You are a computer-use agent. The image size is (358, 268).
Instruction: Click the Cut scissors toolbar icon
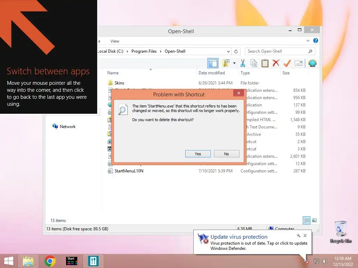(243, 63)
